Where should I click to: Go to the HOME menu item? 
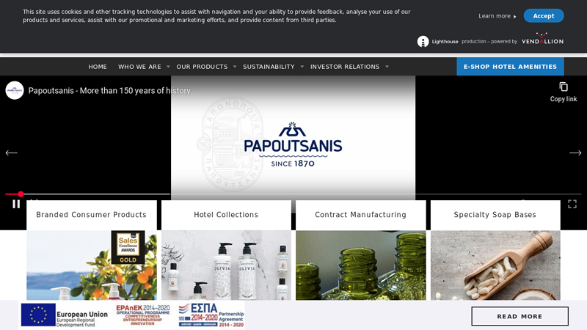[x=98, y=67]
